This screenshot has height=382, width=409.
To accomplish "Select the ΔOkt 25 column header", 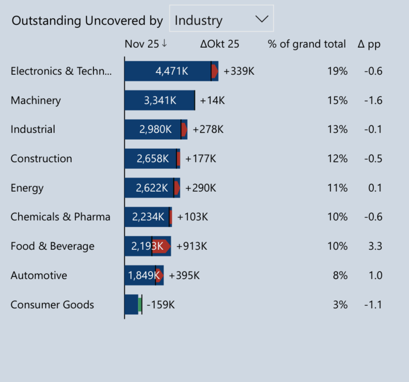I will click(219, 44).
